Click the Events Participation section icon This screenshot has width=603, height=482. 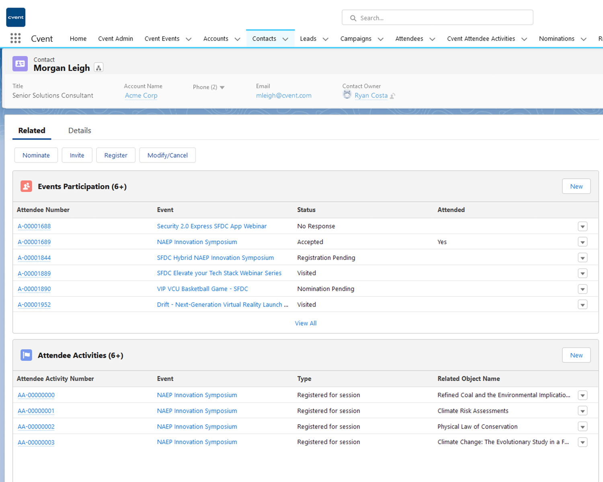click(26, 186)
